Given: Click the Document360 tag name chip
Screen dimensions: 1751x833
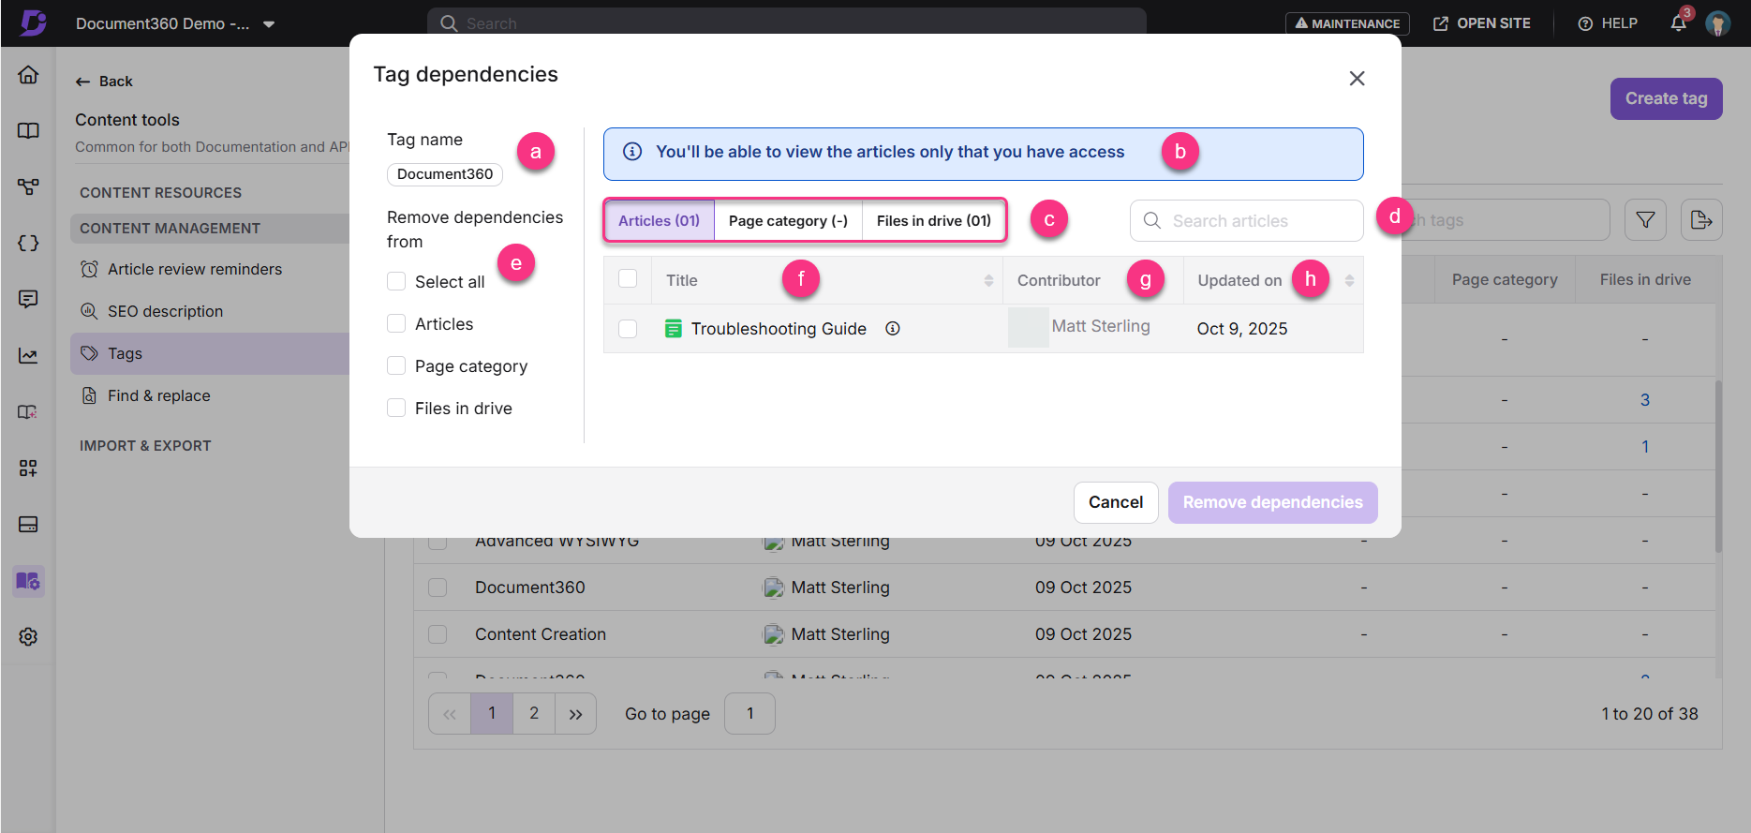Looking at the screenshot, I should [445, 174].
